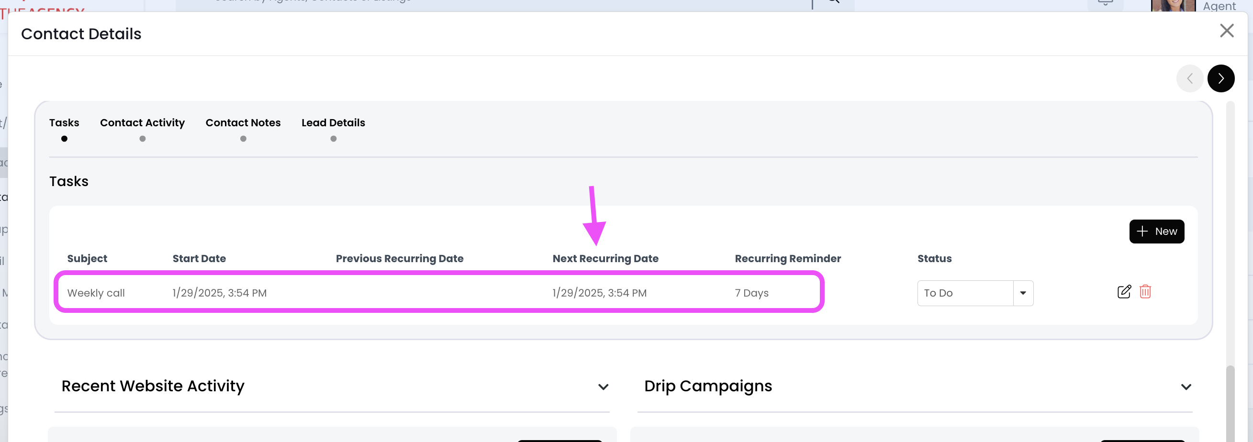This screenshot has height=442, width=1253.
Task: Click the Subject column header
Action: [87, 259]
